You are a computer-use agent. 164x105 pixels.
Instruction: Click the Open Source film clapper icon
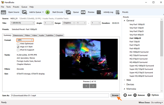[3, 12]
